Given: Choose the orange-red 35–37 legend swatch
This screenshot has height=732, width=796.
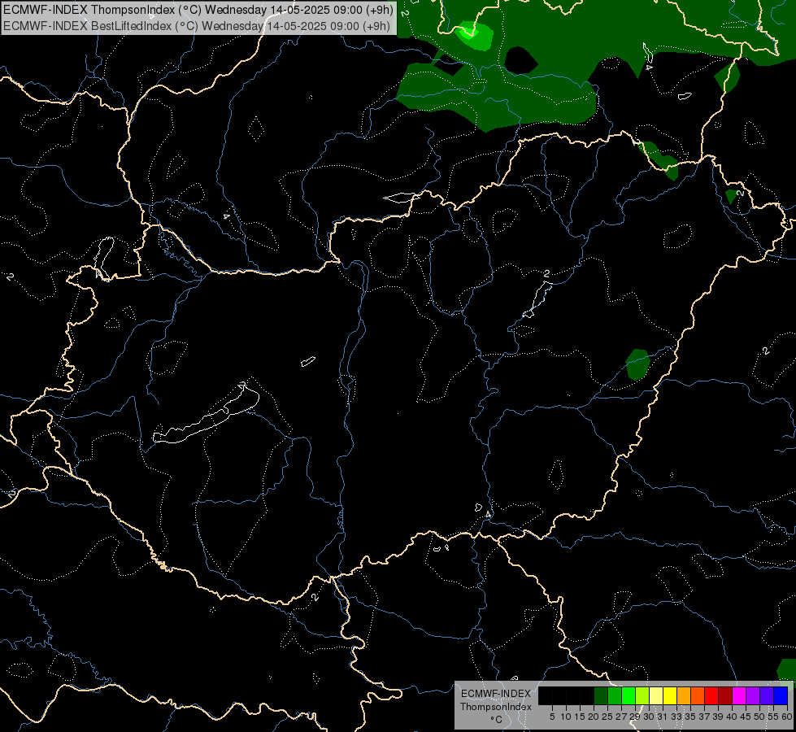Looking at the screenshot, I should point(698,695).
